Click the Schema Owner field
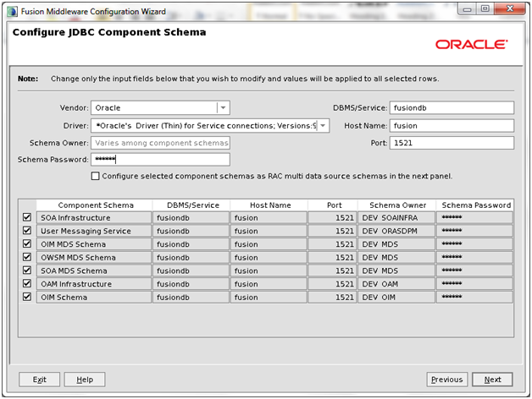 [160, 143]
